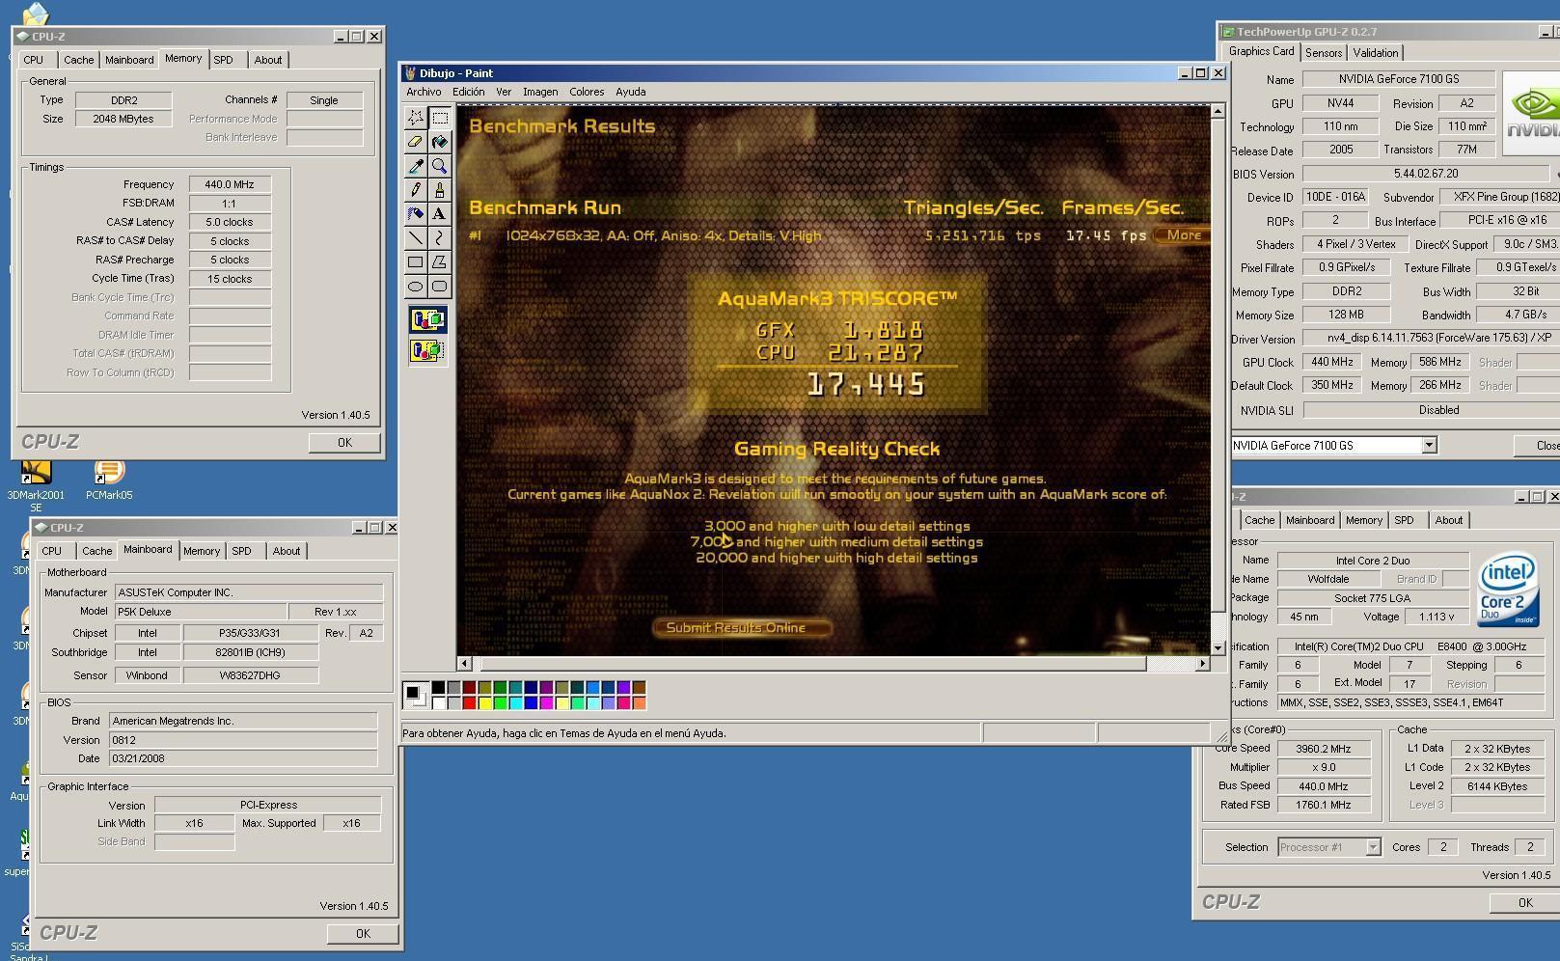Click Paint's horizontal scrollbar left arrow

[465, 663]
